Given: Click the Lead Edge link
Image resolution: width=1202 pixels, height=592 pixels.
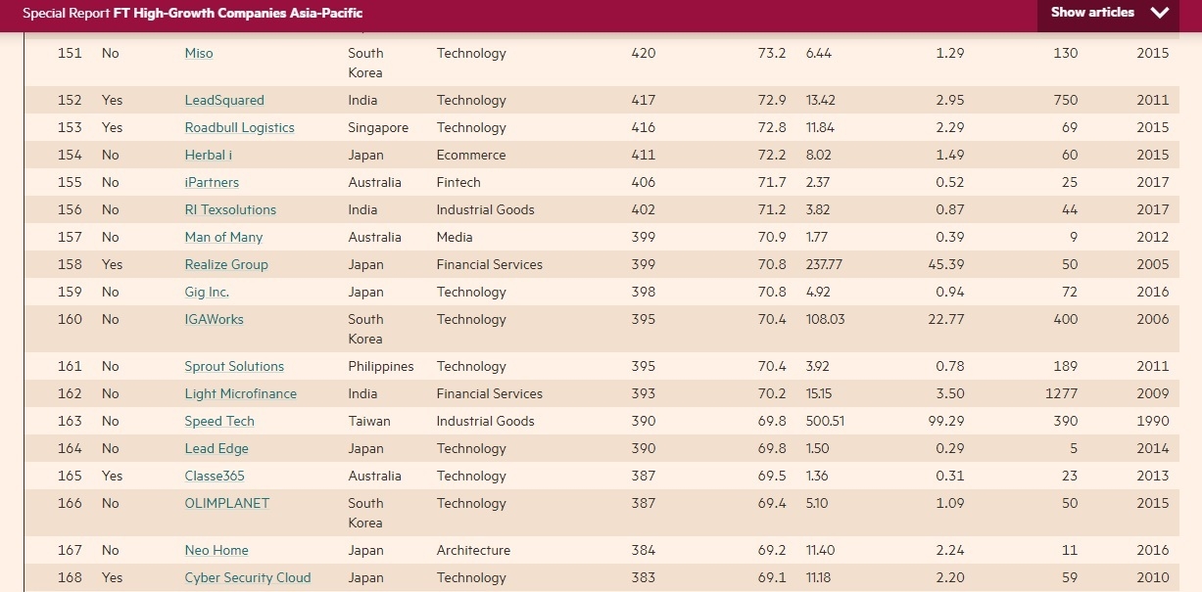Looking at the screenshot, I should pyautogui.click(x=216, y=449).
